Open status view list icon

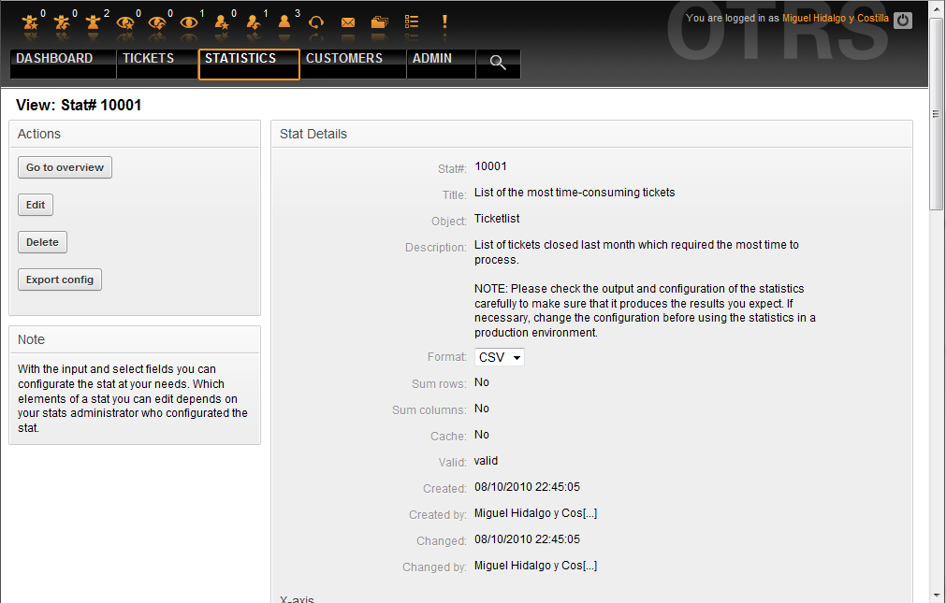(x=412, y=22)
